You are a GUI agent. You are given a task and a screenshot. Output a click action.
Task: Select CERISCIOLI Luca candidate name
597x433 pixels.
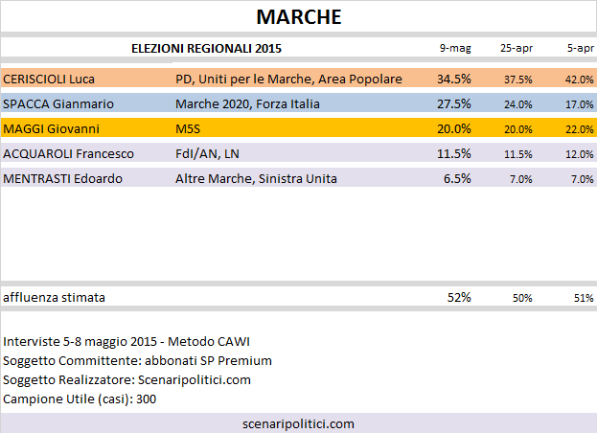(49, 80)
